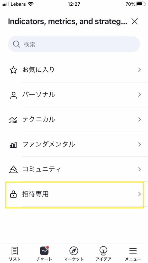
Task: Expand テクニカル with its chevron arrow
Action: tap(140, 120)
